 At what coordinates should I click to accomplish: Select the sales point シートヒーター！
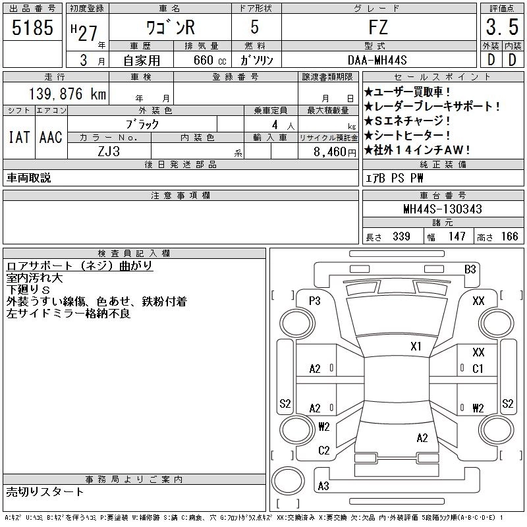tap(407, 135)
